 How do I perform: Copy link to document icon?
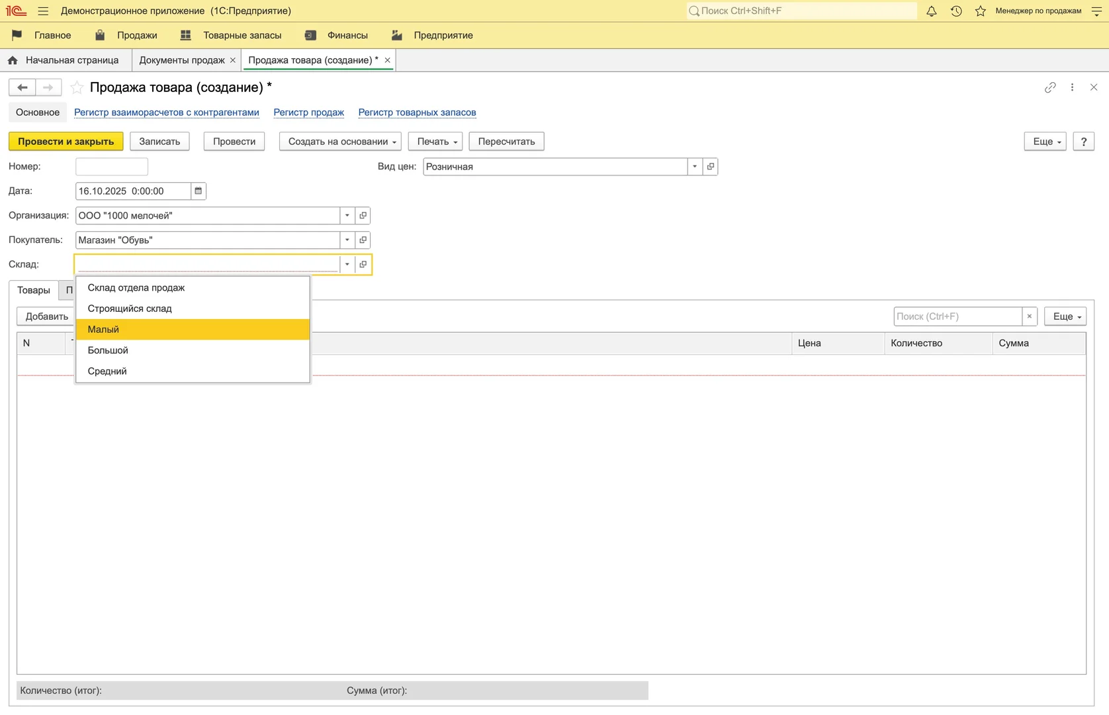1050,87
